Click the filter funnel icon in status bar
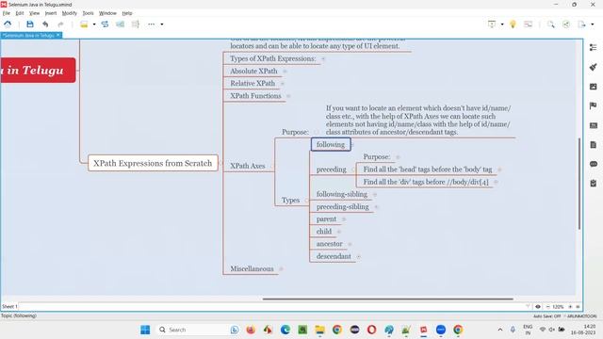Screen dimensions: 603x339 [x=528, y=306]
